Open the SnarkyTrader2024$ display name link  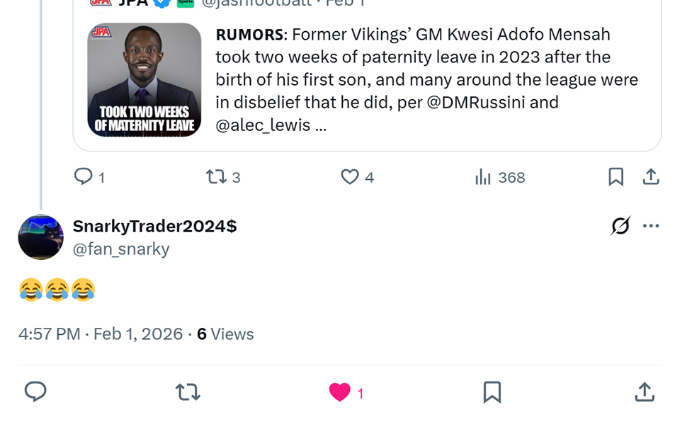[154, 227]
